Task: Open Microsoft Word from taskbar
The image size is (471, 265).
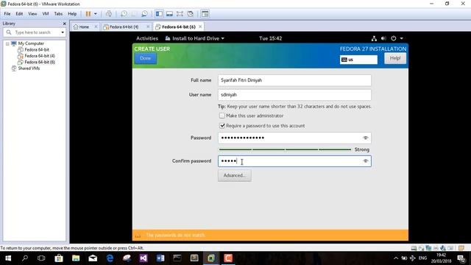Action: [160, 258]
